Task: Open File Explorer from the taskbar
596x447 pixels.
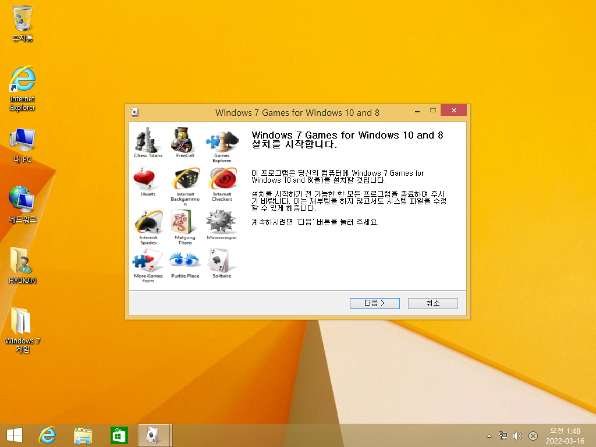Action: point(83,435)
